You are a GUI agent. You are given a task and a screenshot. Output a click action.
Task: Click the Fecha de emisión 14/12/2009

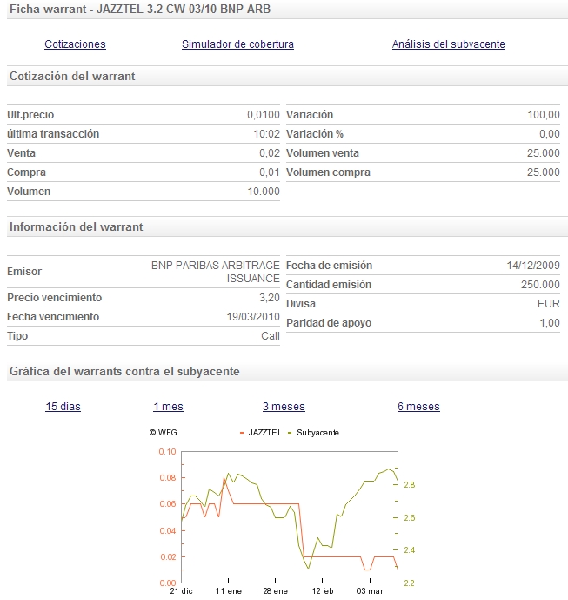click(533, 266)
